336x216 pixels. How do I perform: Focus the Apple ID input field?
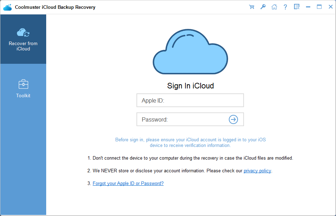pyautogui.click(x=190, y=100)
